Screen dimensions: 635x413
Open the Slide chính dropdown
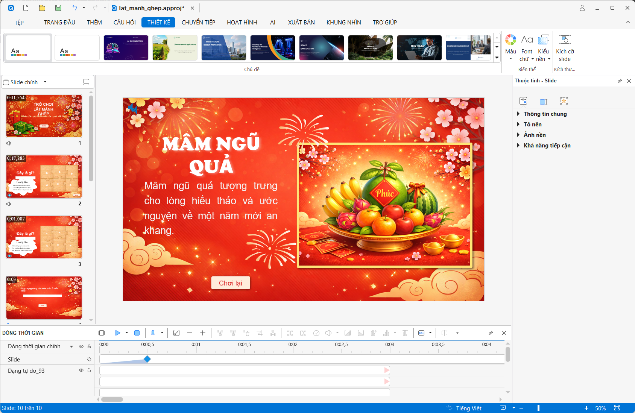click(x=44, y=82)
